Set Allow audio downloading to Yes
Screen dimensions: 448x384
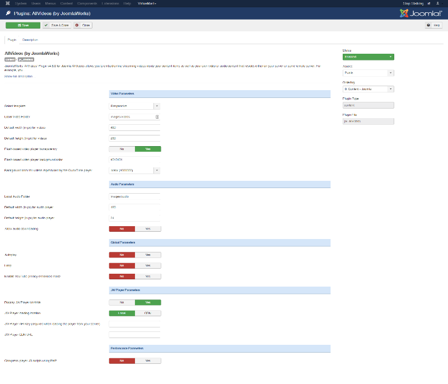(x=148, y=229)
